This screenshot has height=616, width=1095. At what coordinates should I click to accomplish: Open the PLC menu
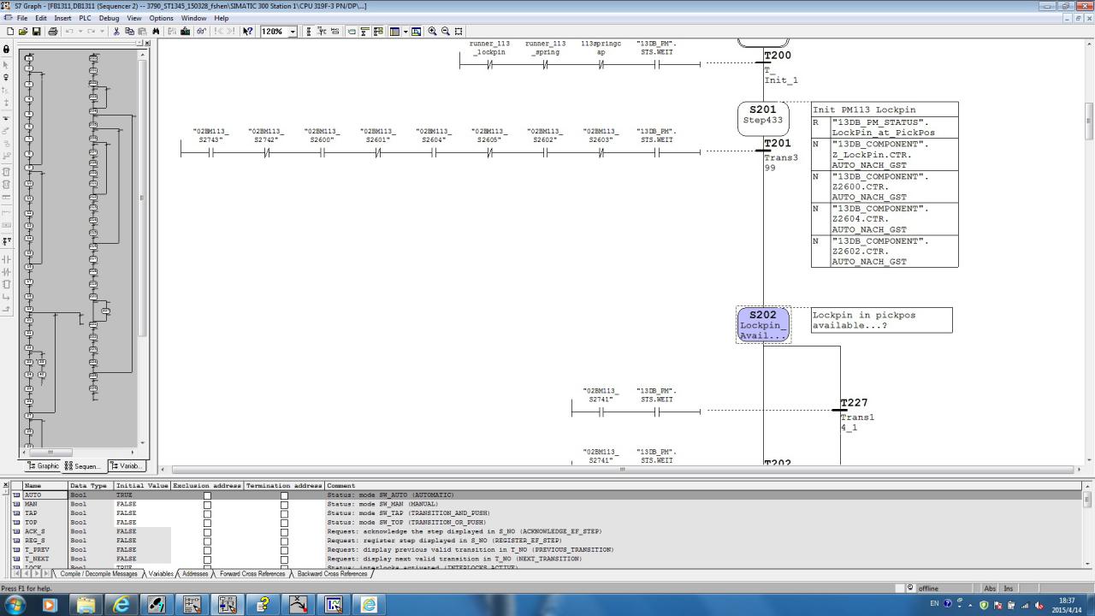pyautogui.click(x=85, y=18)
